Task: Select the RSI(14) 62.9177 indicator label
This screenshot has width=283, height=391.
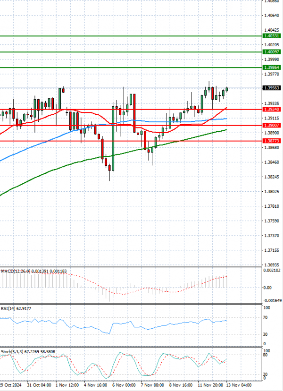Action: (x=16, y=309)
